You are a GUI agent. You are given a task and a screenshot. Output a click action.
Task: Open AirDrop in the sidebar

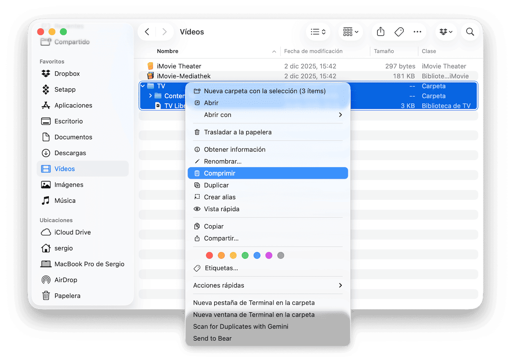point(83,280)
